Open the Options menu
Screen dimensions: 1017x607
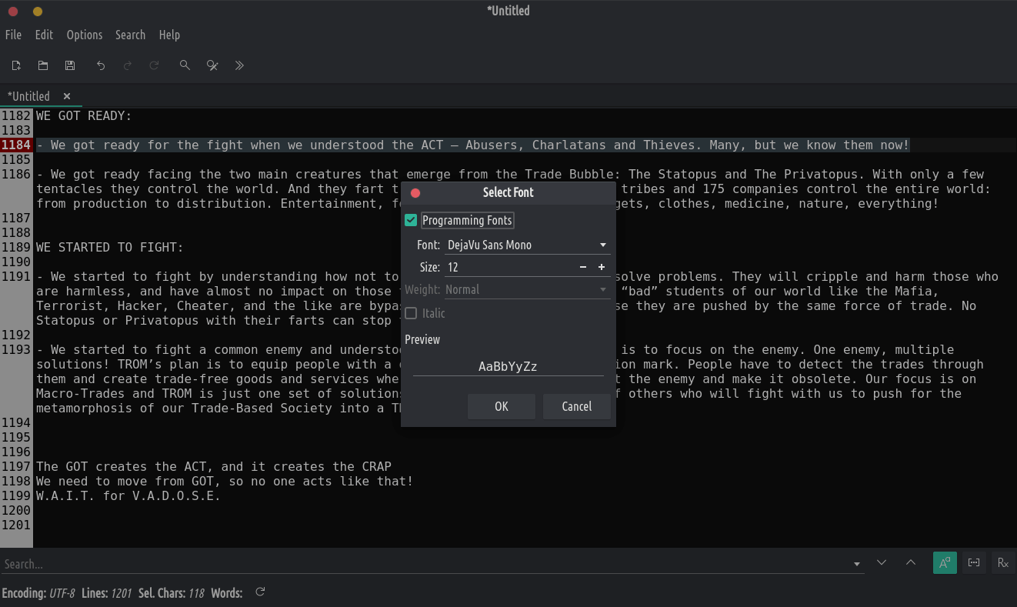point(84,35)
